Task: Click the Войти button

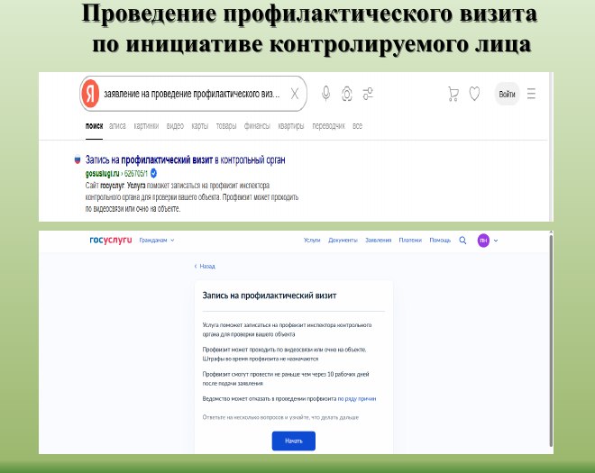Action: [507, 94]
